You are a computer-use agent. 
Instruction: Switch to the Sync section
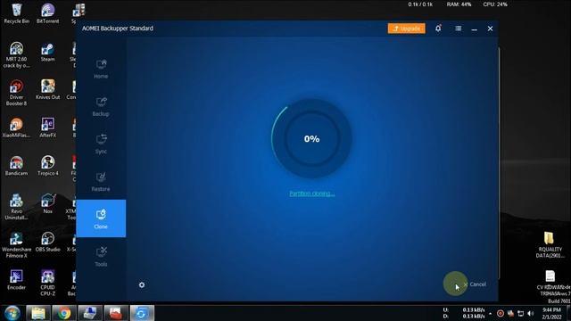pyautogui.click(x=101, y=144)
